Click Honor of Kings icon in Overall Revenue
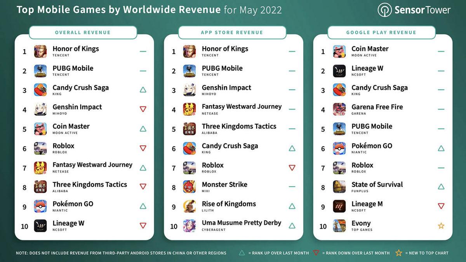 [40, 51]
